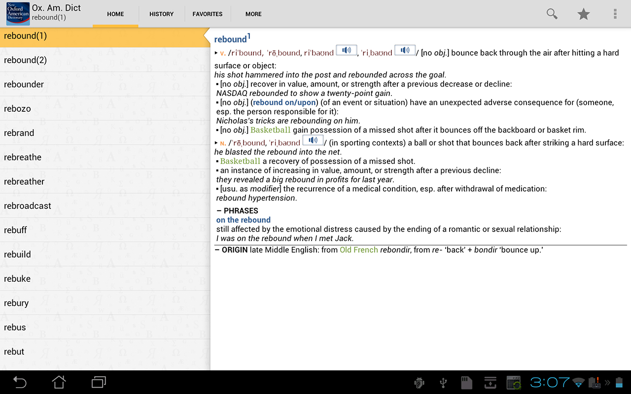
Task: Open recent apps from the navigation bar
Action: [98, 382]
